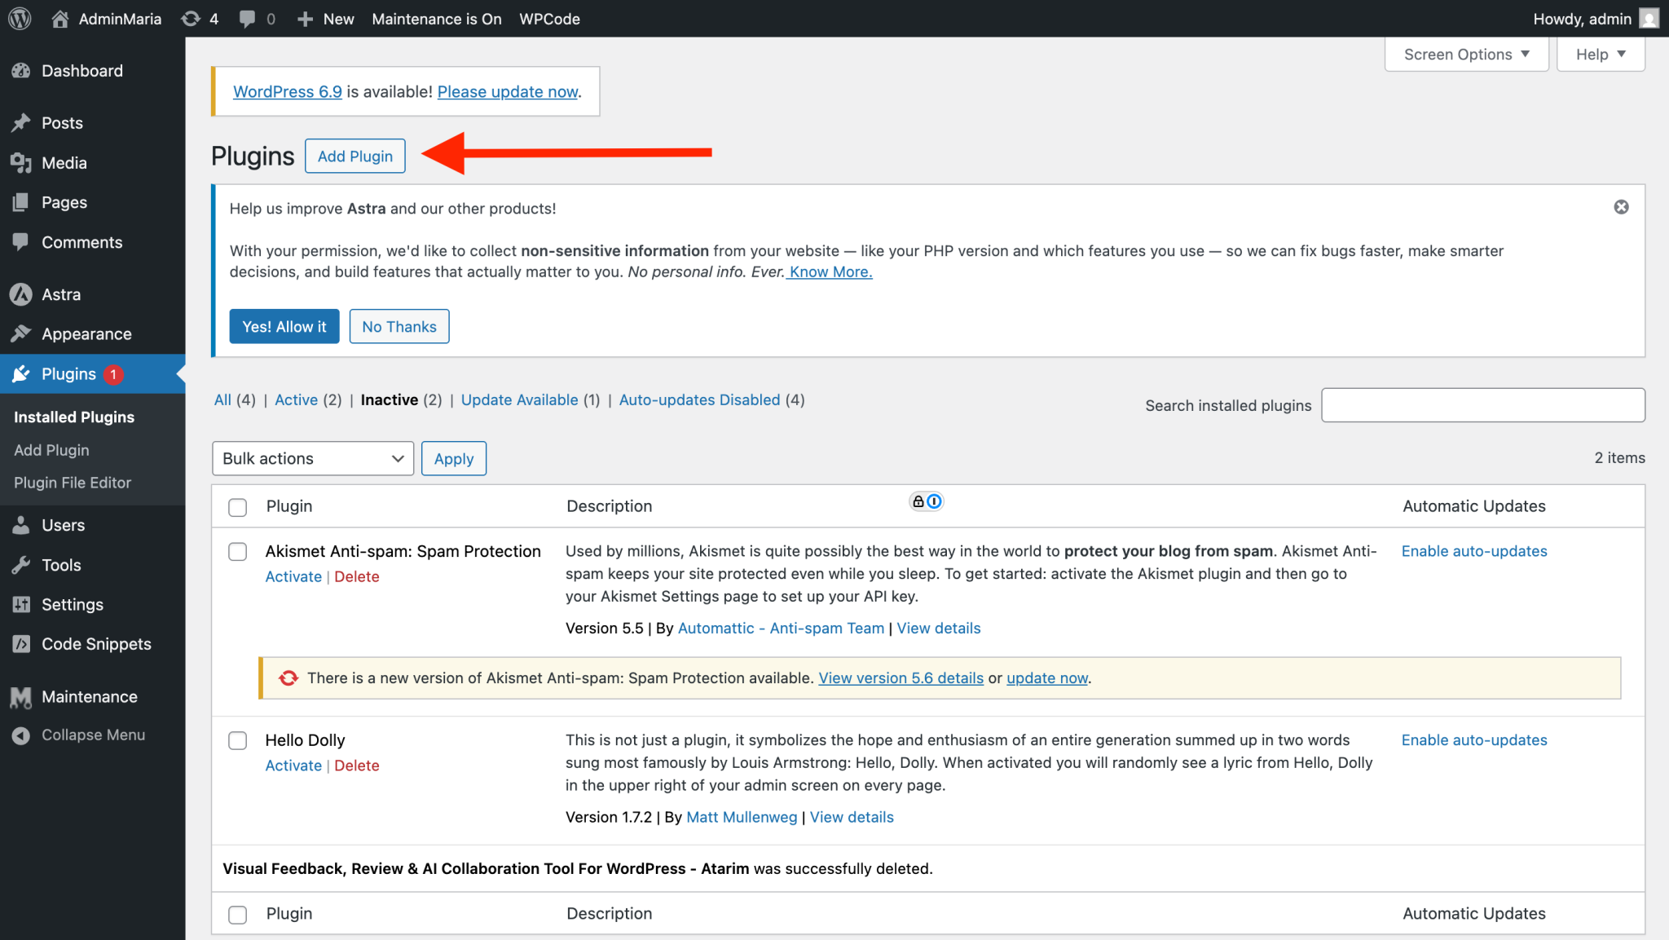Toggle the select-all checkbox in table header

[237, 507]
